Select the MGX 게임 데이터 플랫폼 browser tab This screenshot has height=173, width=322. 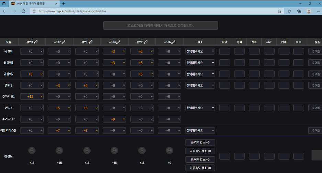point(33,4)
